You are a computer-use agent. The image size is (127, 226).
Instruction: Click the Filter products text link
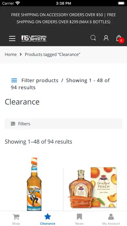click(40, 81)
